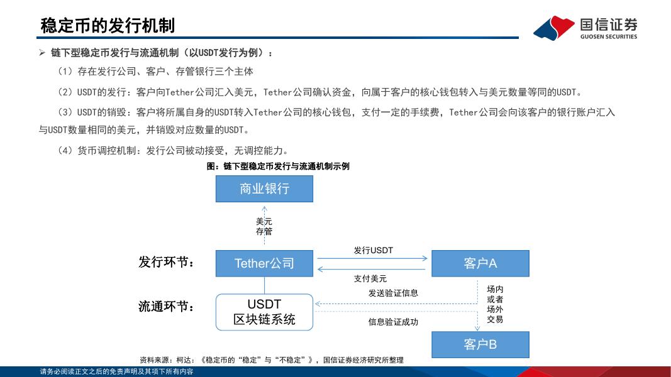
Task: Select the 发送验证信息 label
Action: (393, 293)
